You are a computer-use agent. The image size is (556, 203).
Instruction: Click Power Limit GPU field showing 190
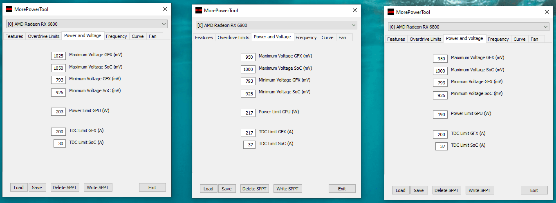coord(440,115)
